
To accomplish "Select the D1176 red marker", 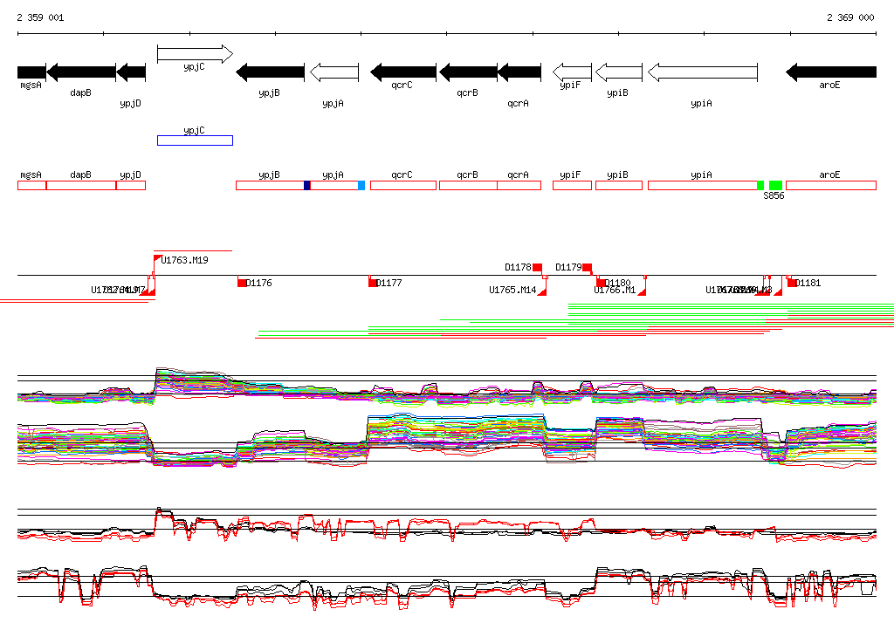I will pyautogui.click(x=243, y=283).
